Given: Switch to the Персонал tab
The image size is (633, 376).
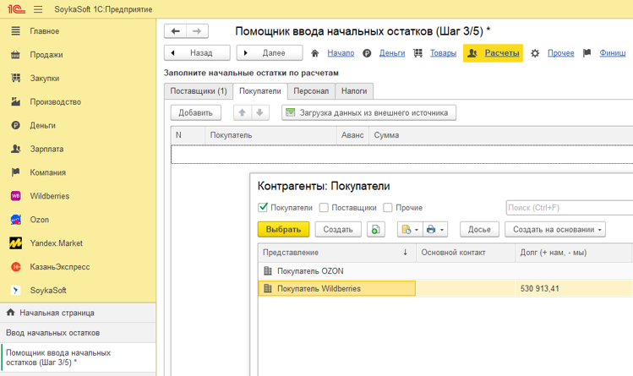Looking at the screenshot, I should [311, 91].
